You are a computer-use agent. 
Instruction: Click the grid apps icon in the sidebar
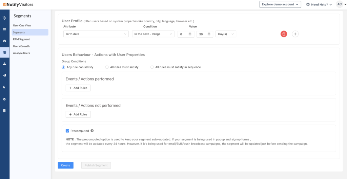4,29
